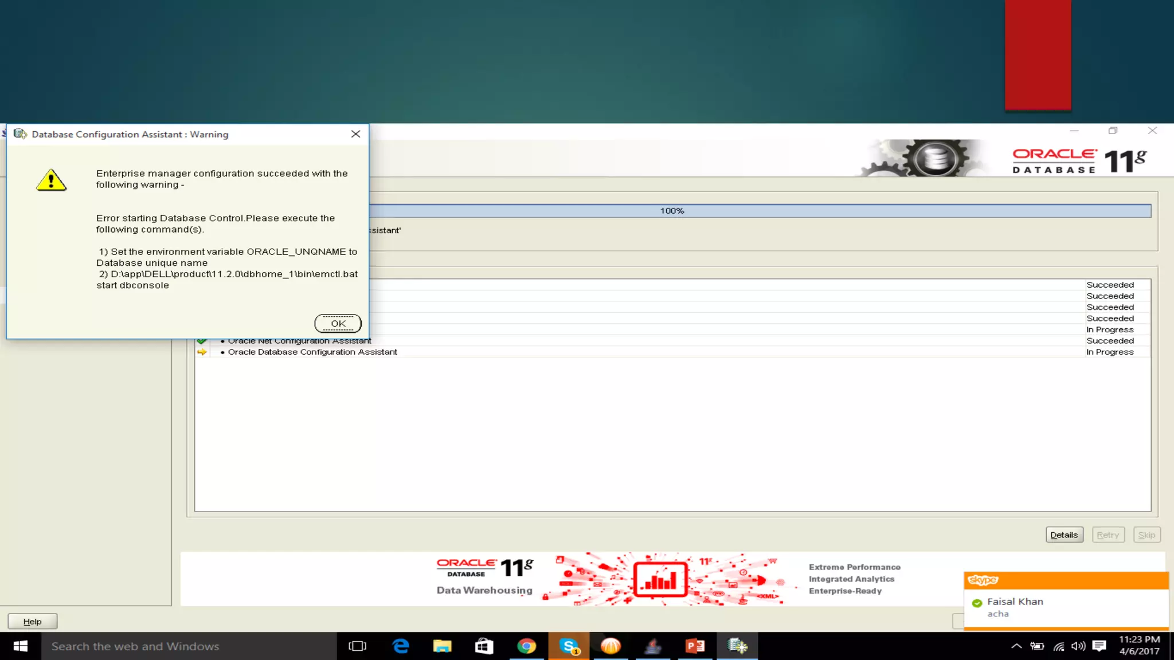
Task: Click the 100% progress bar
Action: click(x=672, y=211)
